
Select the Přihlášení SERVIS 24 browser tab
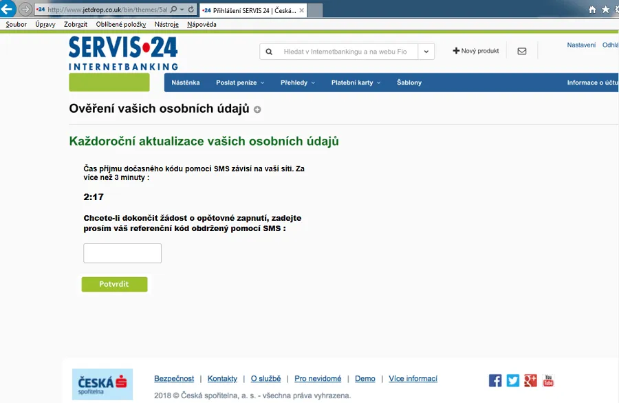[252, 10]
